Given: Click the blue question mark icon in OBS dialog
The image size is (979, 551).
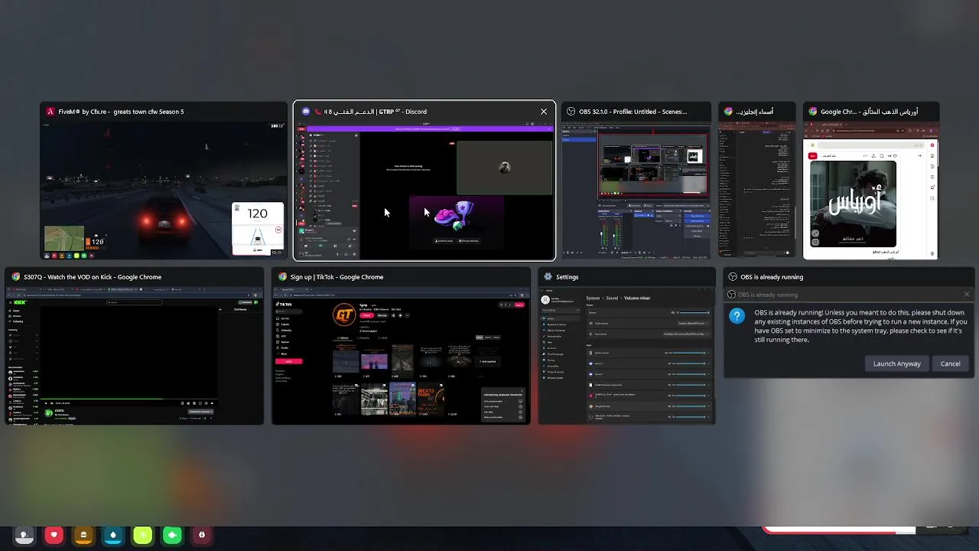Looking at the screenshot, I should click(737, 316).
